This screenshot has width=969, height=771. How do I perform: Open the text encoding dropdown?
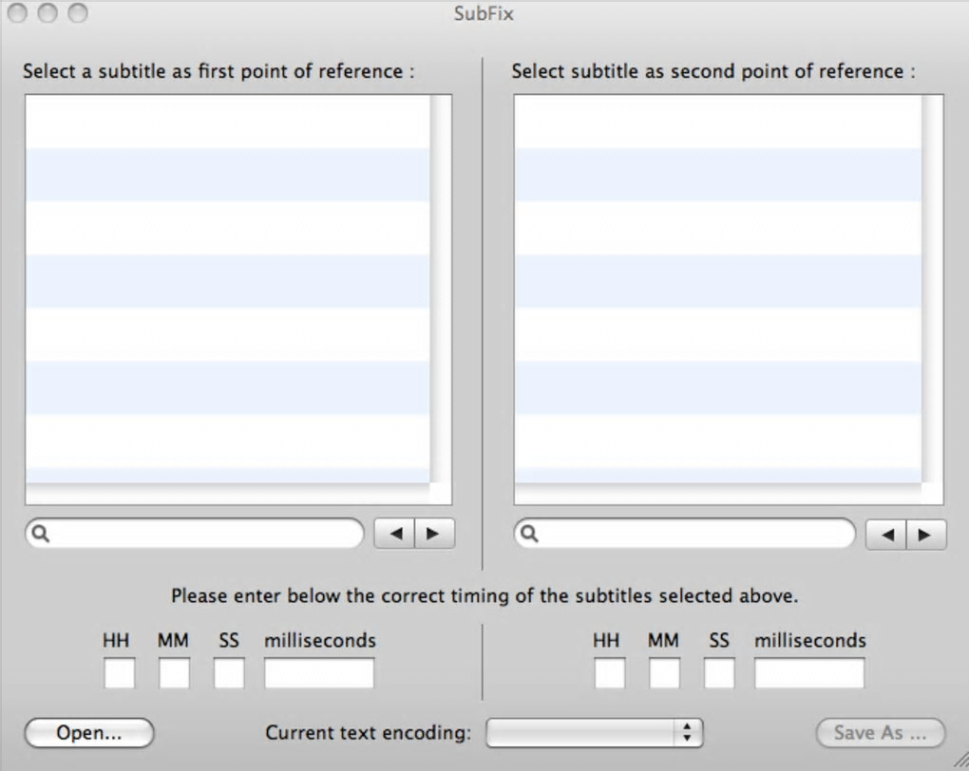(x=594, y=732)
